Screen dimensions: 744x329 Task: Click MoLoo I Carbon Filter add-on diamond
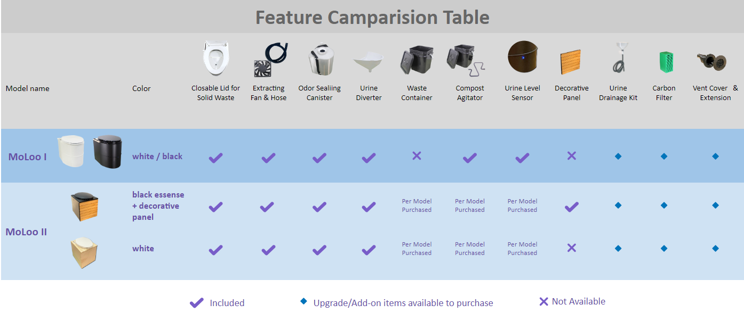tap(664, 157)
